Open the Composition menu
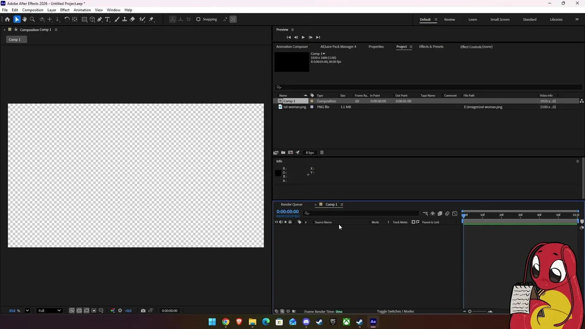The image size is (585, 329). pyautogui.click(x=32, y=10)
